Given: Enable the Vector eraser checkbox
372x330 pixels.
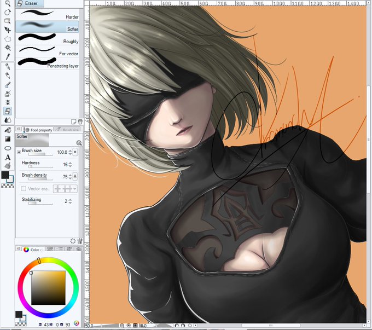Looking at the screenshot, I should point(23,188).
